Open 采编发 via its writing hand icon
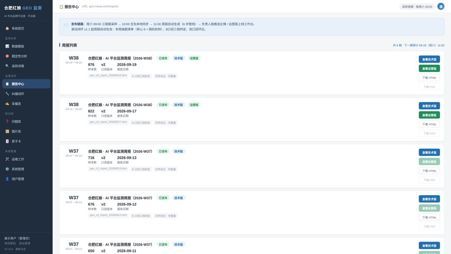This screenshot has width=451, height=254. click(x=7, y=104)
